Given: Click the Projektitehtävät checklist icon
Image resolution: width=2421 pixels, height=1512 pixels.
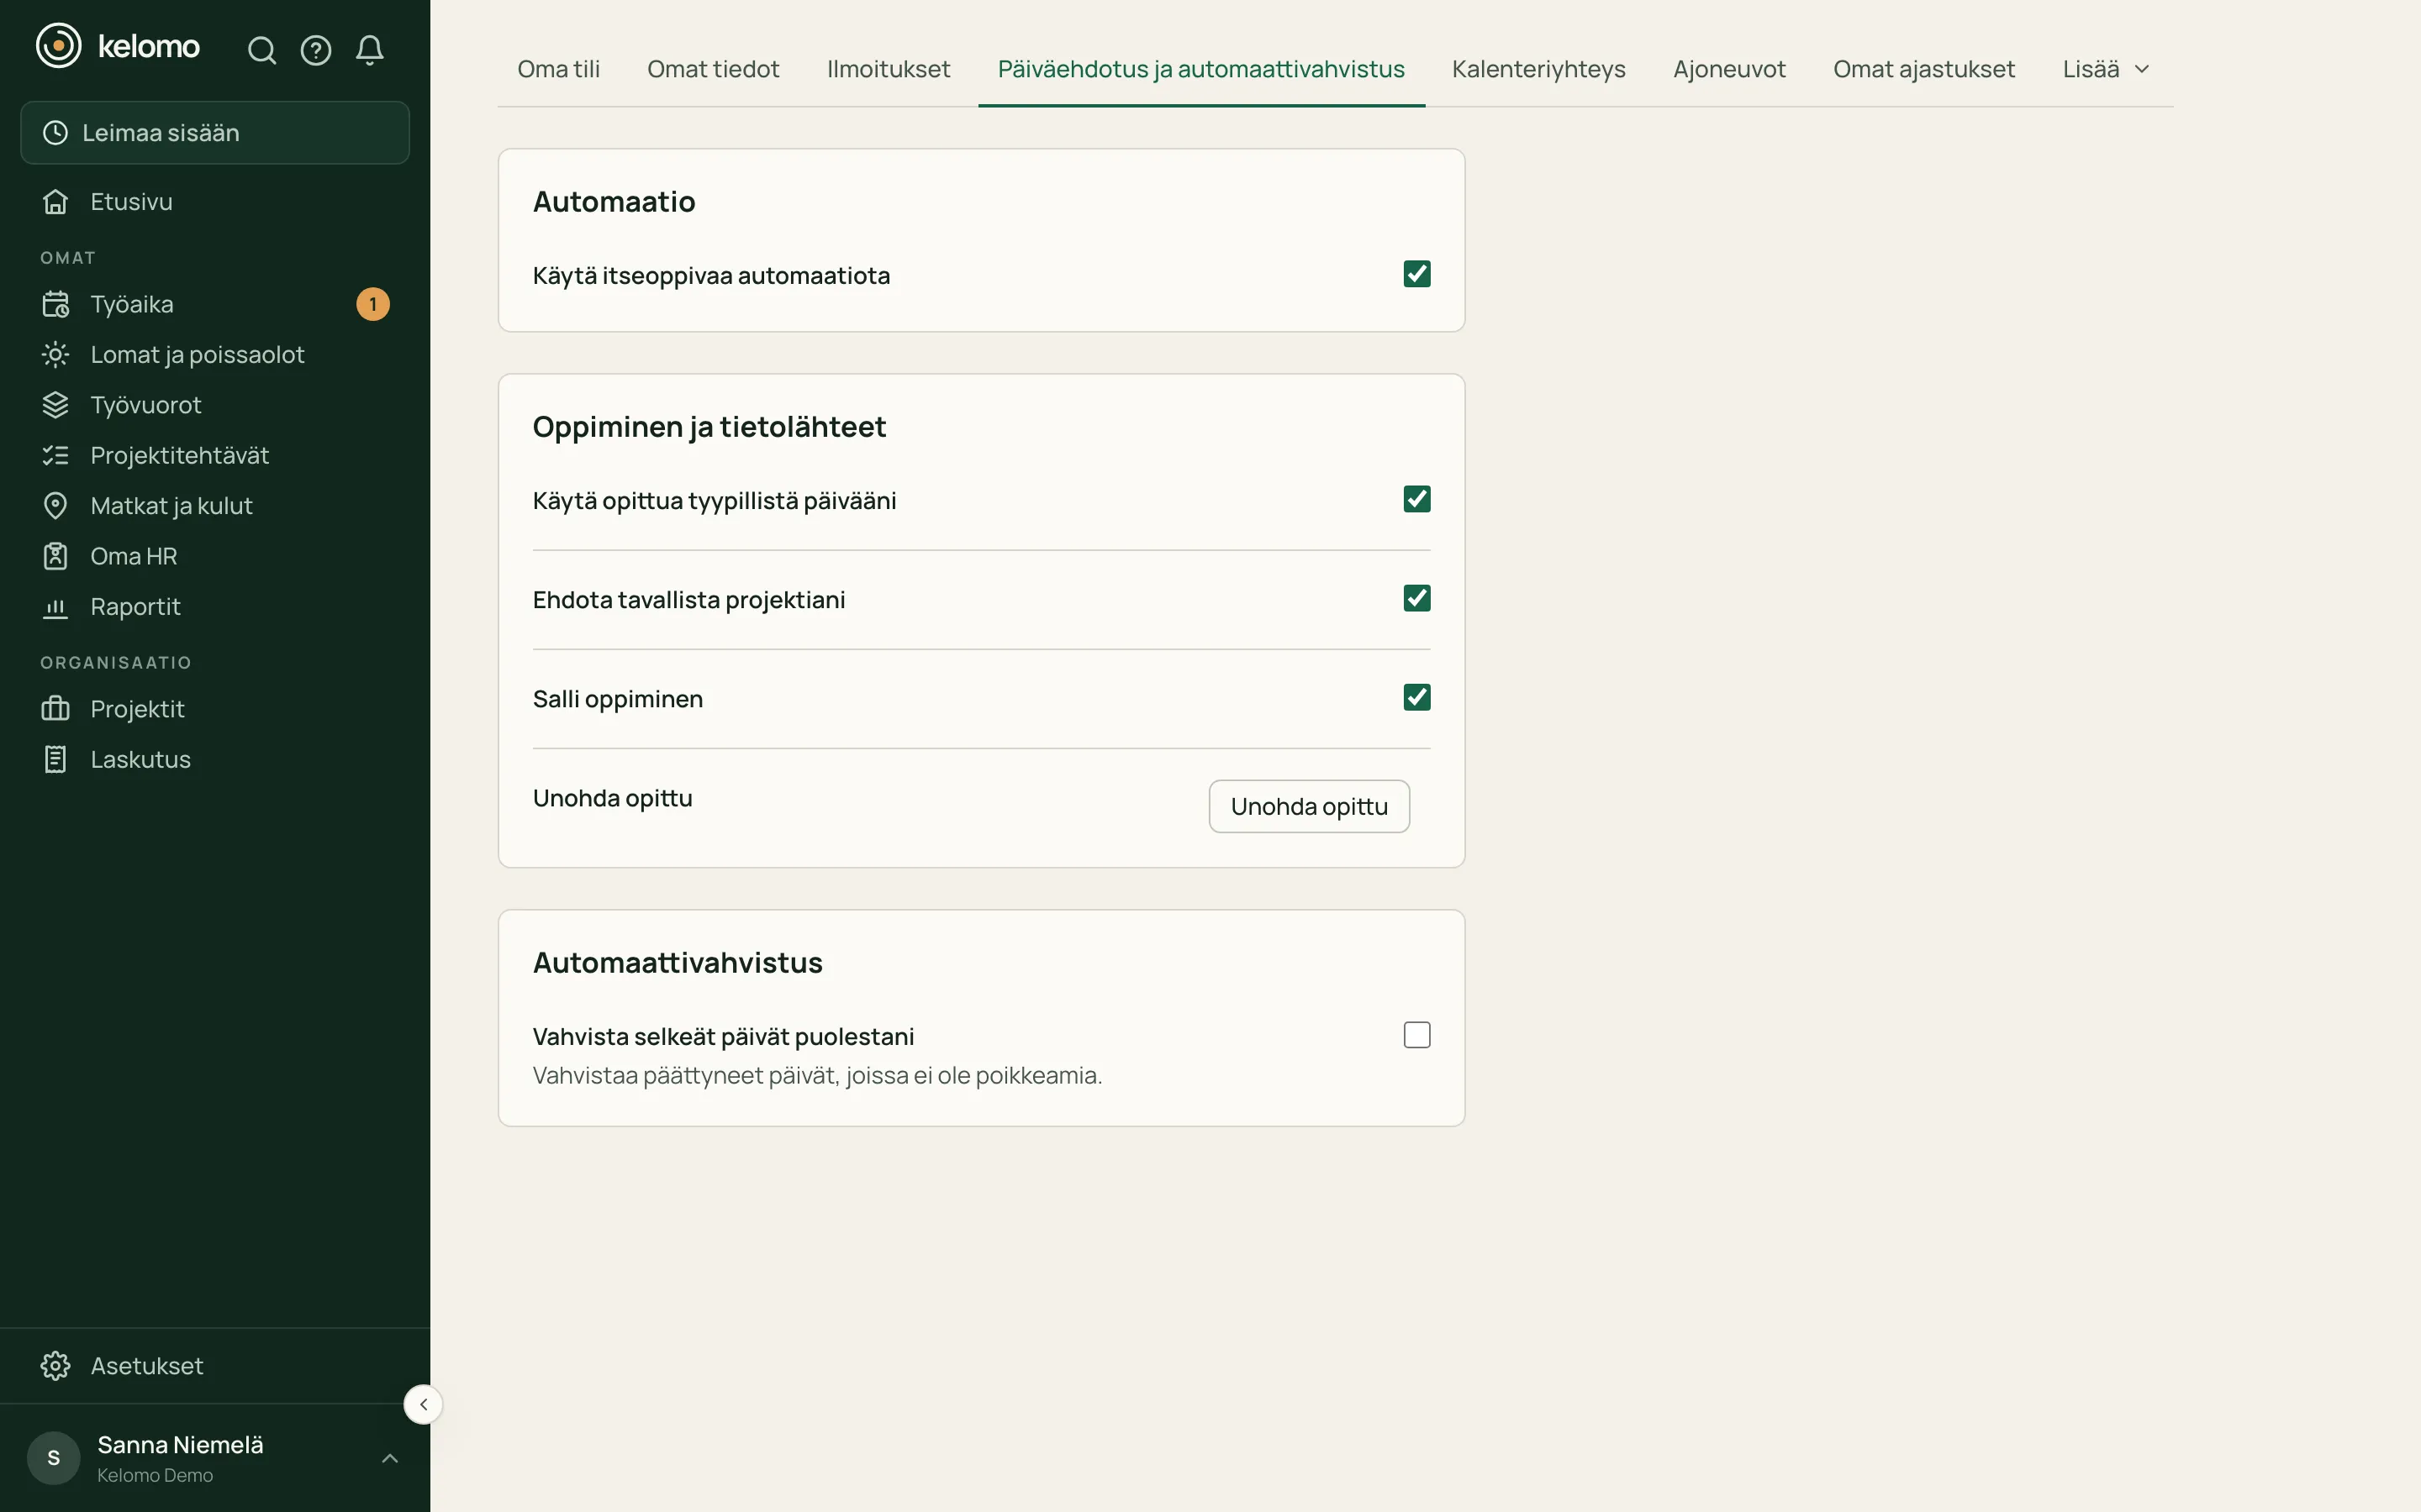Looking at the screenshot, I should point(55,456).
